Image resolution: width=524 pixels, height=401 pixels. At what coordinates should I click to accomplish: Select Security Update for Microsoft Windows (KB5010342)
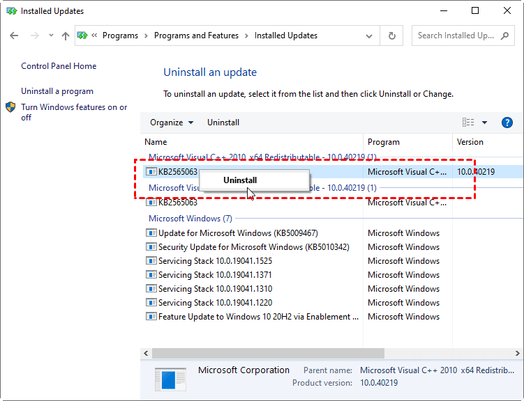click(x=253, y=247)
